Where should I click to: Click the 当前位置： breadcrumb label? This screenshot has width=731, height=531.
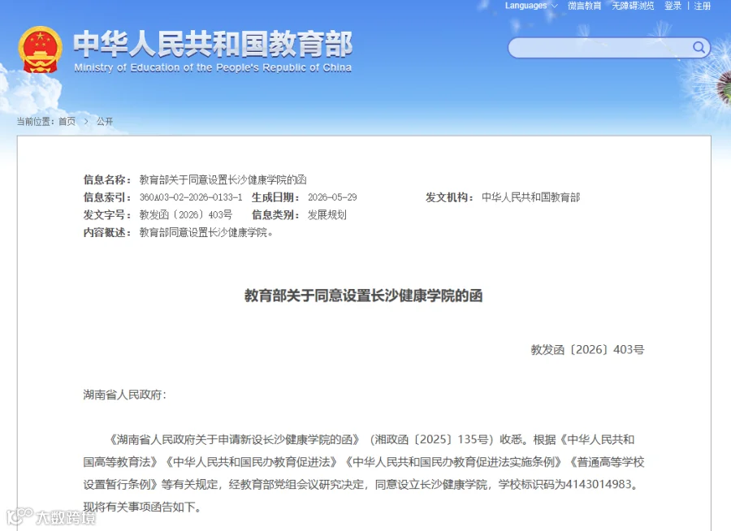36,121
